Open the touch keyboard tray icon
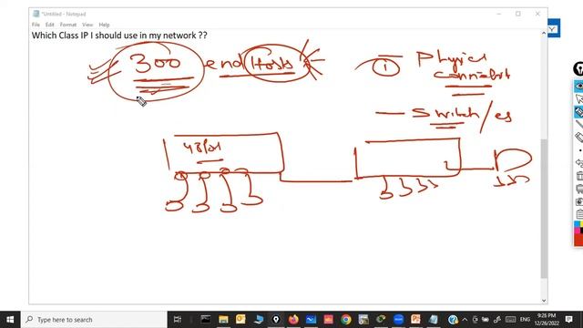 click(510, 320)
